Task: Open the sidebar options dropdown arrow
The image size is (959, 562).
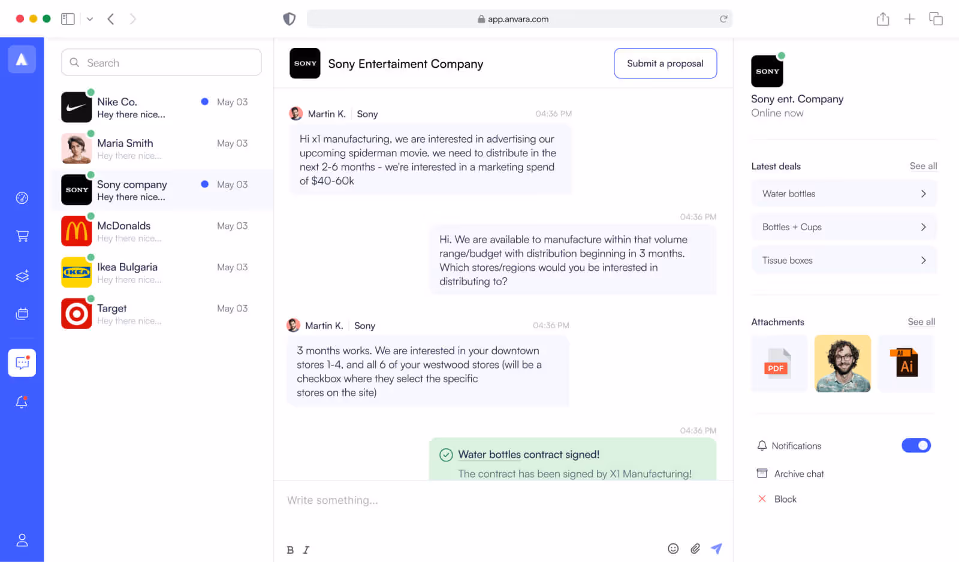Action: pyautogui.click(x=90, y=19)
